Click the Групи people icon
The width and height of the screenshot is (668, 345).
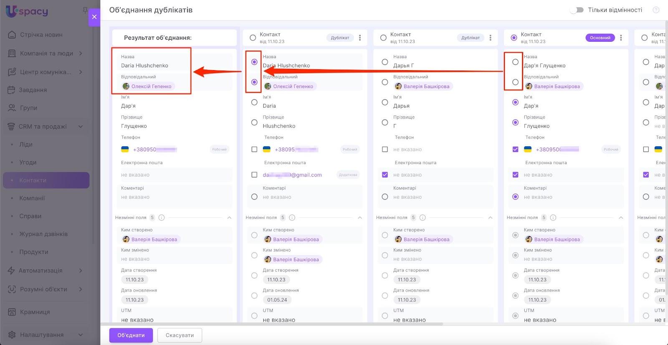pos(12,108)
